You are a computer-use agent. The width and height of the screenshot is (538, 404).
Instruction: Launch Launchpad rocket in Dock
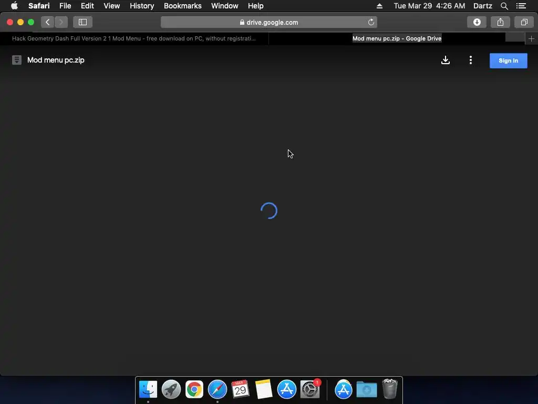tap(171, 389)
